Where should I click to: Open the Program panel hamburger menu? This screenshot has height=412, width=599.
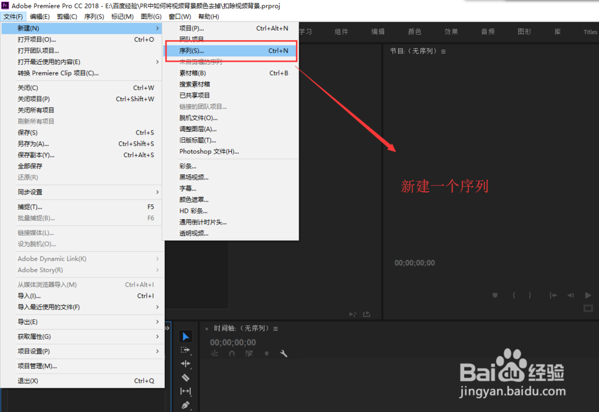443,51
